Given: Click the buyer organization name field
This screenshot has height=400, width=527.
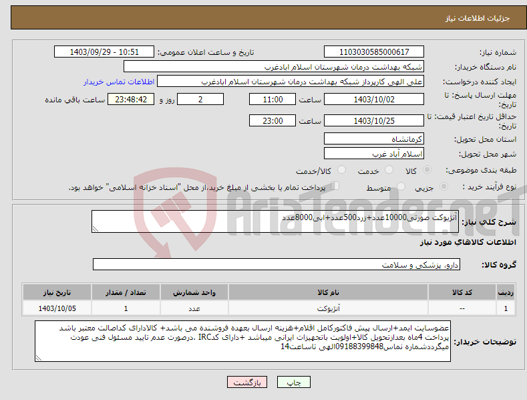Looking at the screenshot, I should (x=274, y=67).
